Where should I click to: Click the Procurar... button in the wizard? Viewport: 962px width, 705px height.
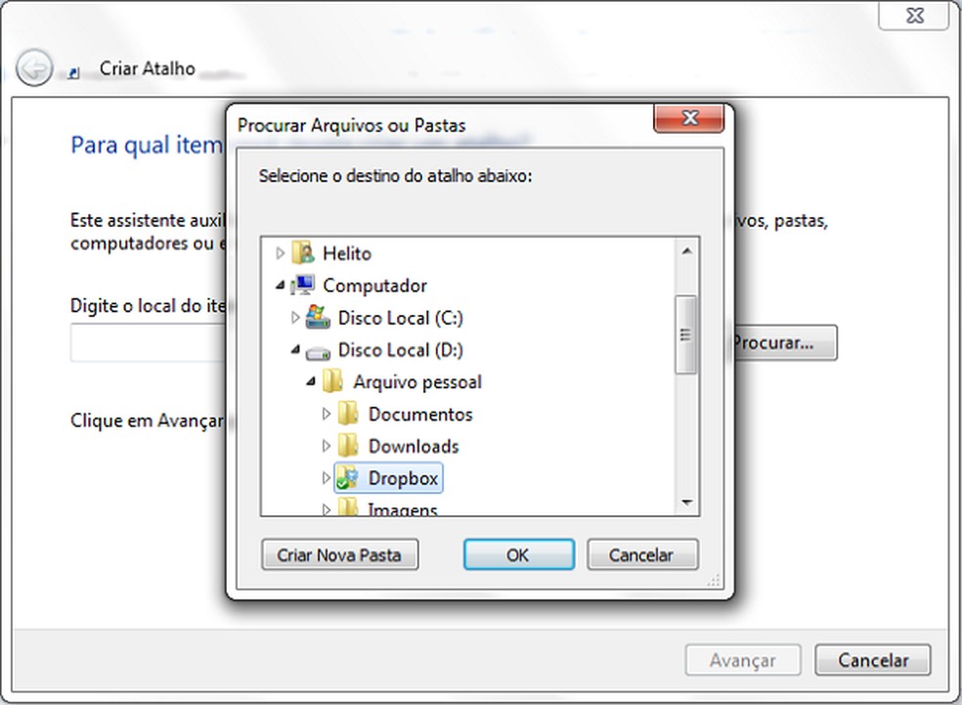pyautogui.click(x=784, y=342)
